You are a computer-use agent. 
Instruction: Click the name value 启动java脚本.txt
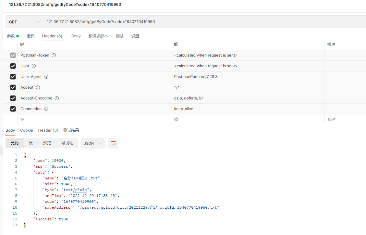[x=80, y=178]
